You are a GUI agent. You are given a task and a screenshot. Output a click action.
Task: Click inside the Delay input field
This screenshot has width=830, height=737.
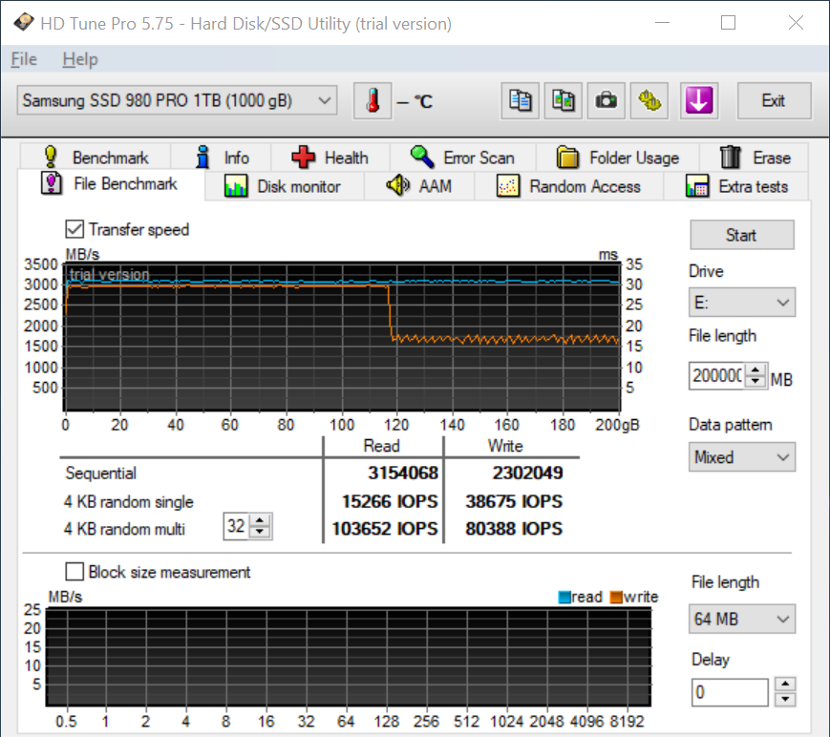pos(729,691)
